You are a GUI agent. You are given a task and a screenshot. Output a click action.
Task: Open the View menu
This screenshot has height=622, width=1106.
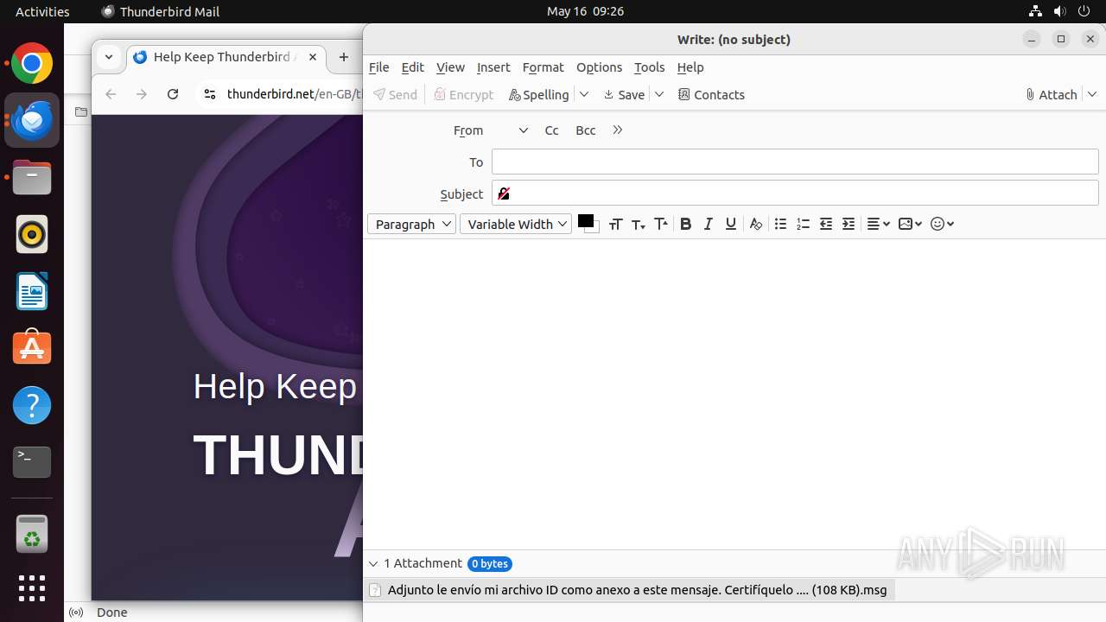(x=450, y=67)
